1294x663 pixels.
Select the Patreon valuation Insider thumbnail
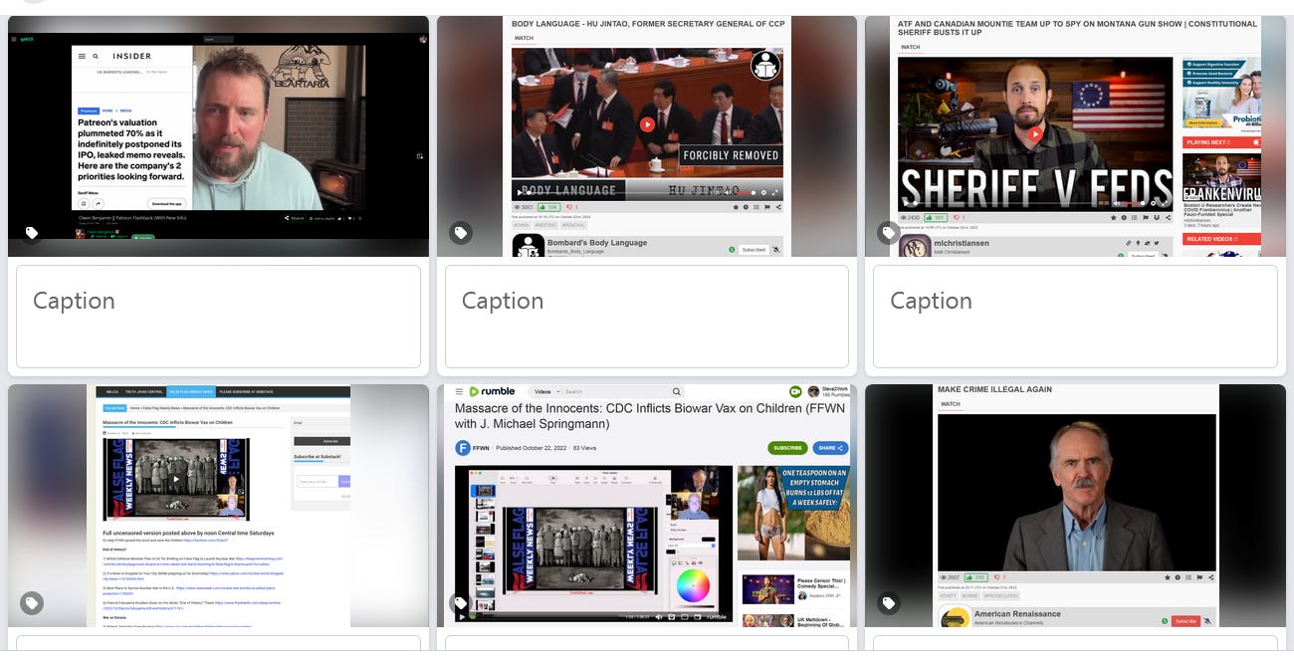[x=218, y=136]
